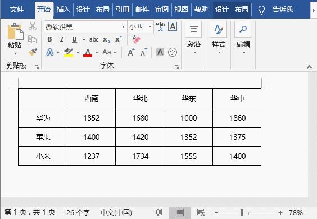The width and height of the screenshot is (317, 219).
Task: Open paste options arrow under 粘贴
Action: click(15, 53)
